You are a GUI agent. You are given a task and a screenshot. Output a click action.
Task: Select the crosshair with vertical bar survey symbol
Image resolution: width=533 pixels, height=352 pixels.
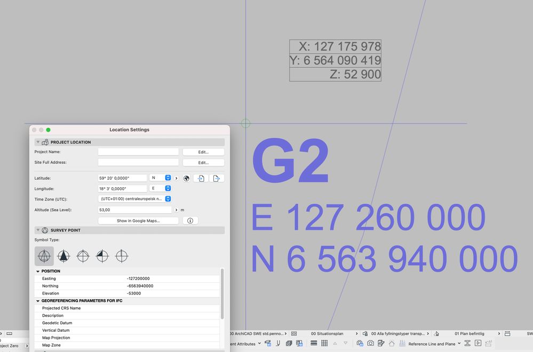click(x=122, y=256)
